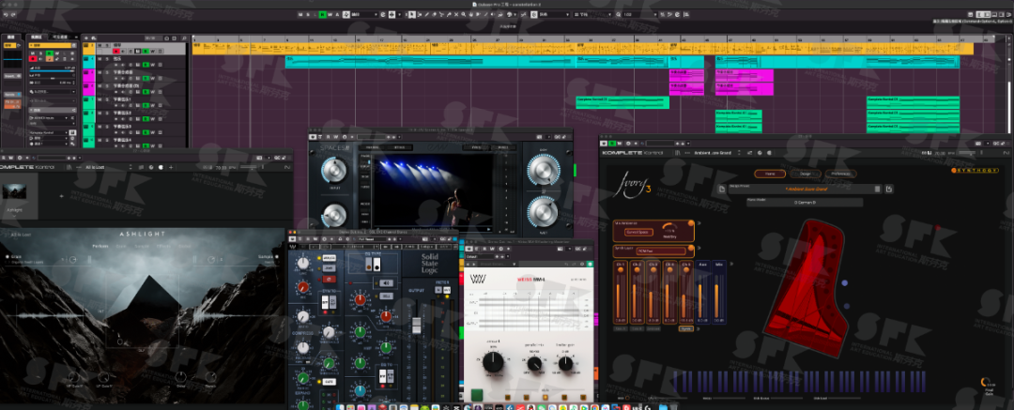Click the SAFE button in SSL channel strip
The image size is (1014, 410).
click(330, 382)
